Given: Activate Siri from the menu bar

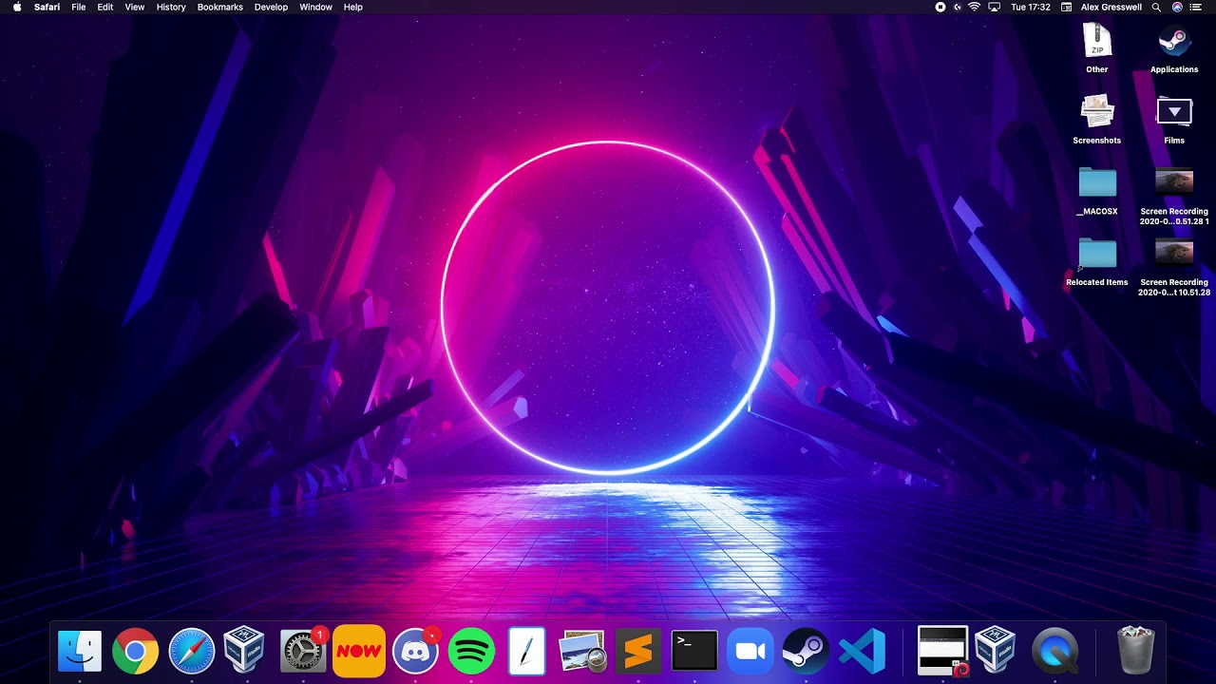Looking at the screenshot, I should (x=1178, y=7).
